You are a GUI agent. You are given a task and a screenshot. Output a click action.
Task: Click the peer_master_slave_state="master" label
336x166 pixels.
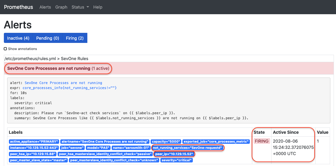click(39, 160)
